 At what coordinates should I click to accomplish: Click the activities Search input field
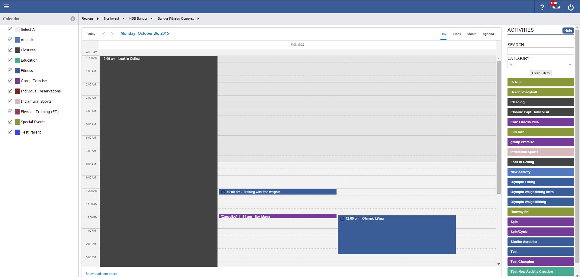pos(540,51)
